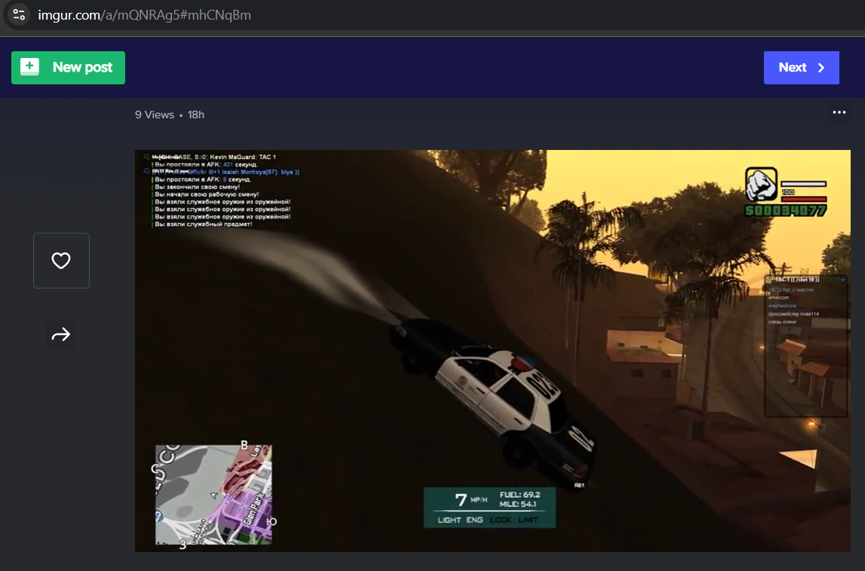Click the share arrow icon
Screen dimensions: 865x571
click(61, 334)
